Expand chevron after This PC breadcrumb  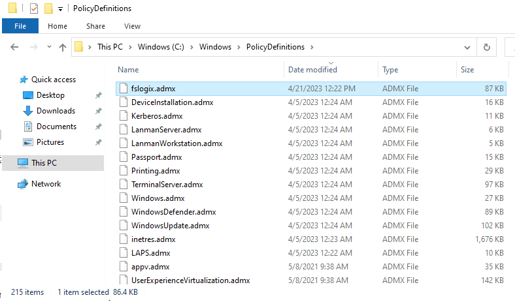point(130,47)
